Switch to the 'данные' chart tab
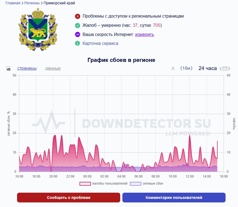238x207 pixels. pos(53,68)
